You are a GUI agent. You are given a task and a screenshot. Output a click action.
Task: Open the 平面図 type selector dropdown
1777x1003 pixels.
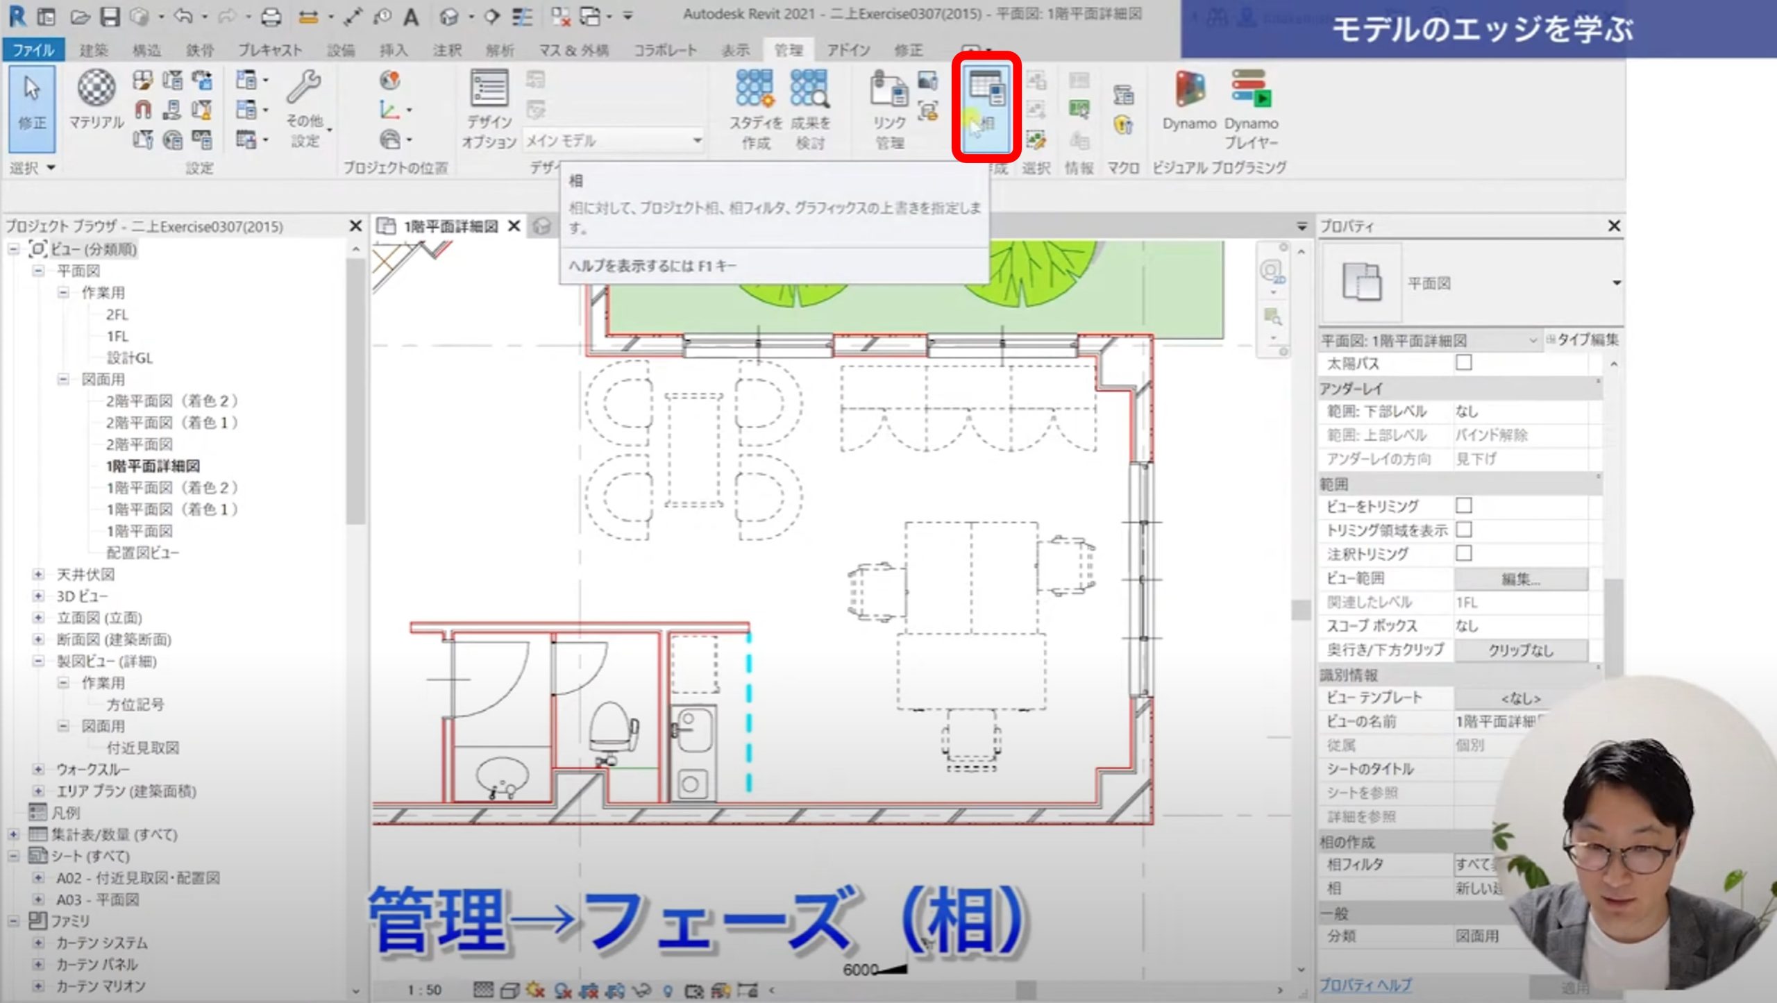[1616, 283]
